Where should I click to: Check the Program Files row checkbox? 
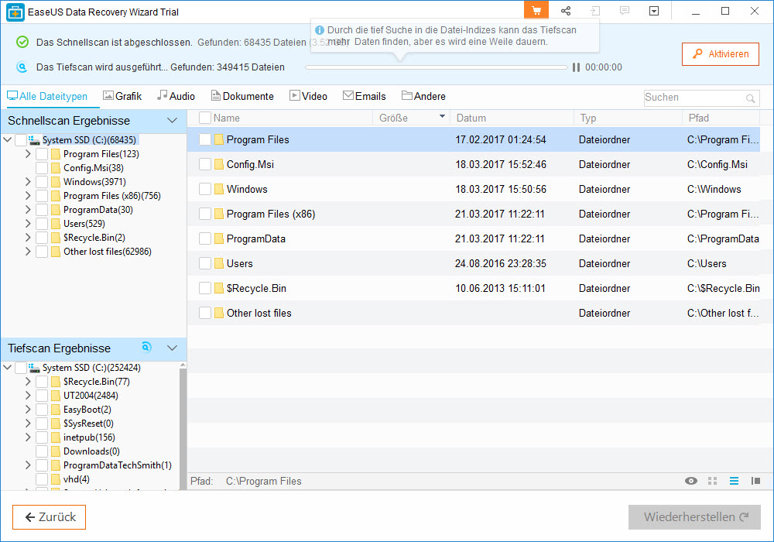205,140
